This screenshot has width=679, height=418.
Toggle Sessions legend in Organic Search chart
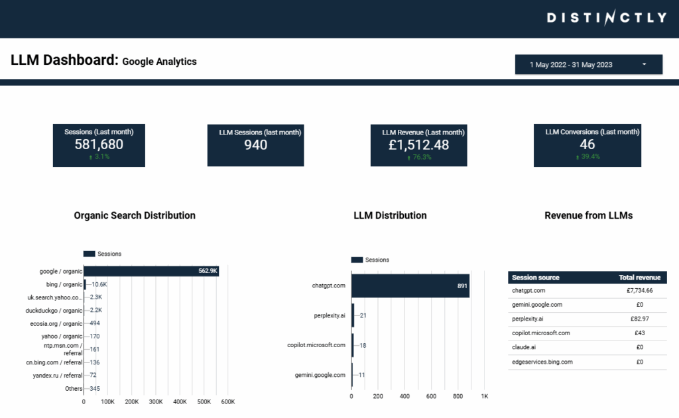coord(103,254)
